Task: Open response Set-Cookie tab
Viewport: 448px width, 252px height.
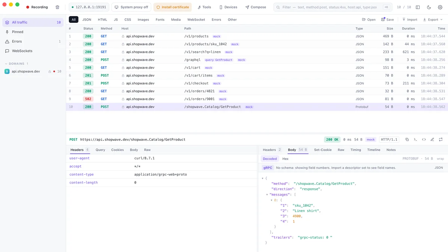Action: coord(323,150)
